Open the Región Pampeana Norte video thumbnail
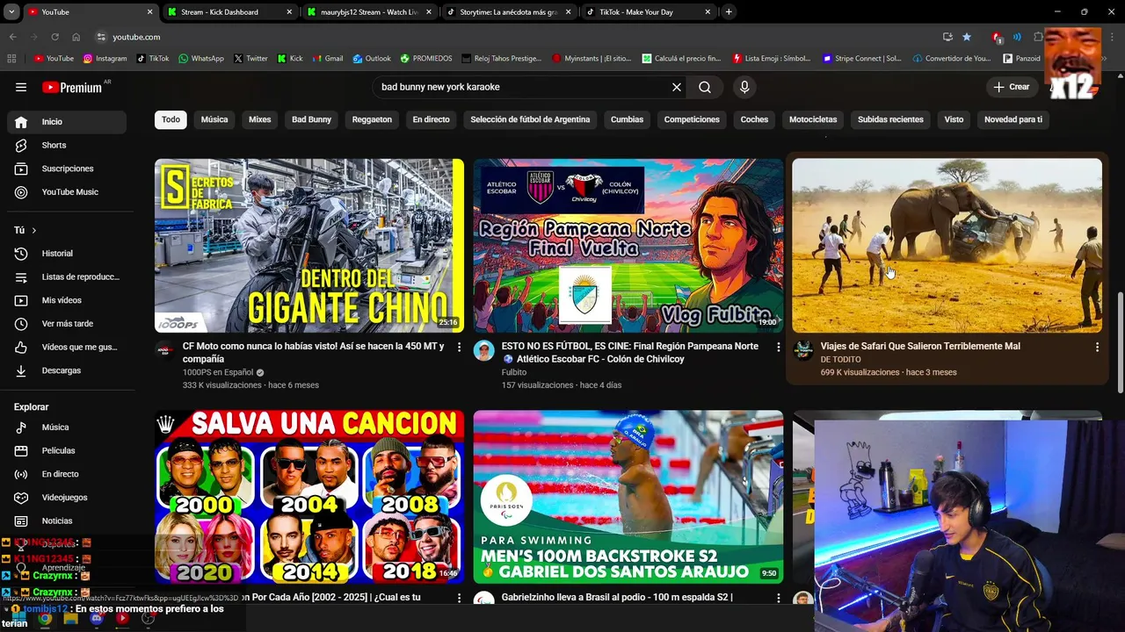 [628, 246]
